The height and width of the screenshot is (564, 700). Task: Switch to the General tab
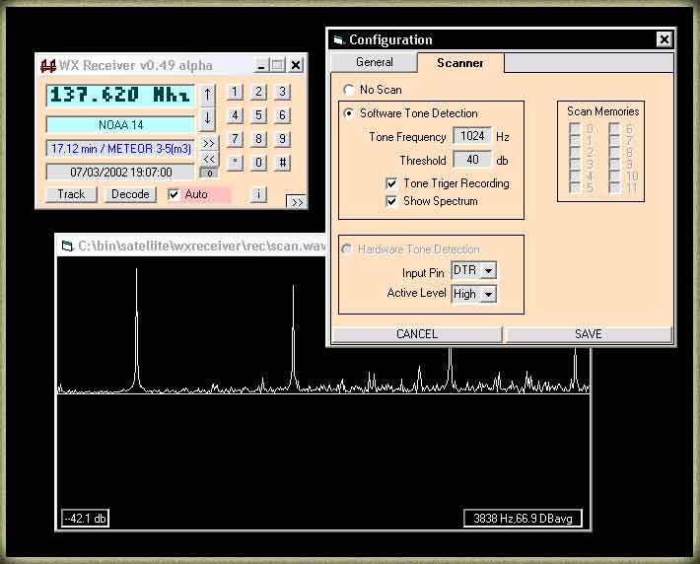374,62
